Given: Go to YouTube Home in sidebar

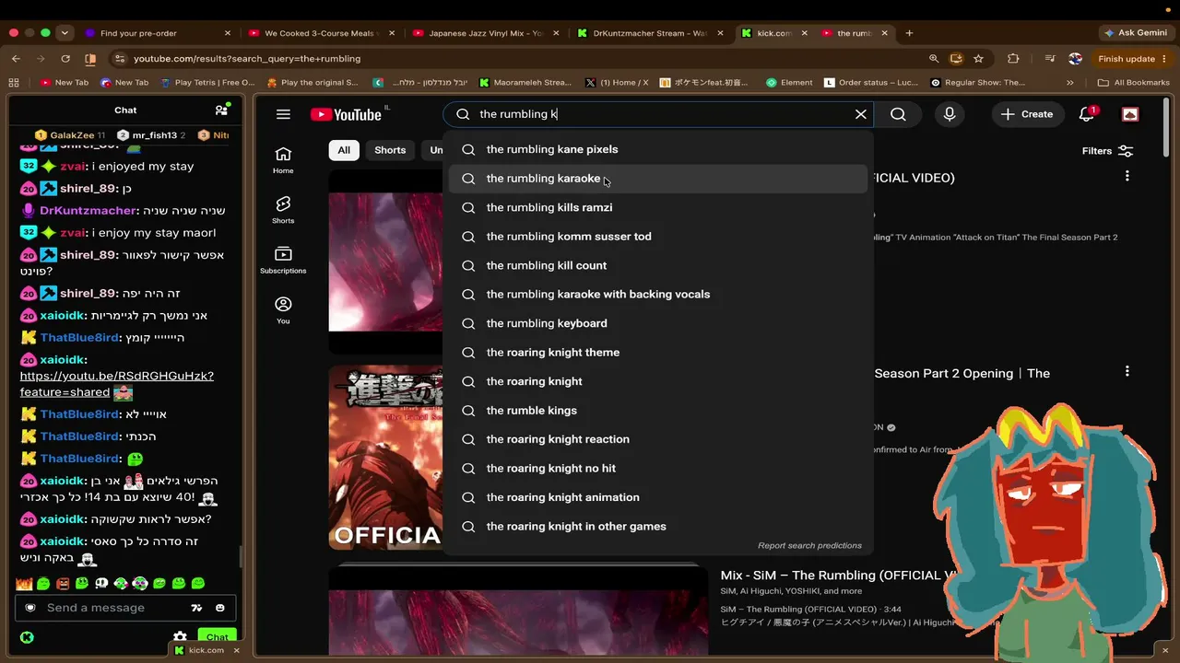Looking at the screenshot, I should coord(283,159).
